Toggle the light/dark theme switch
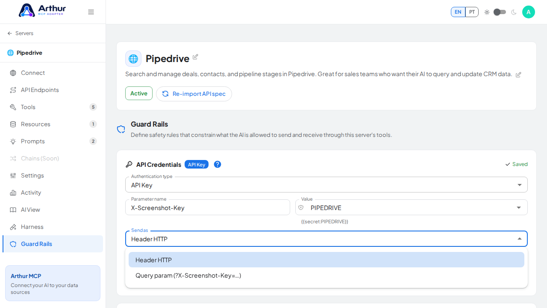This screenshot has width=547, height=308. coord(500,12)
